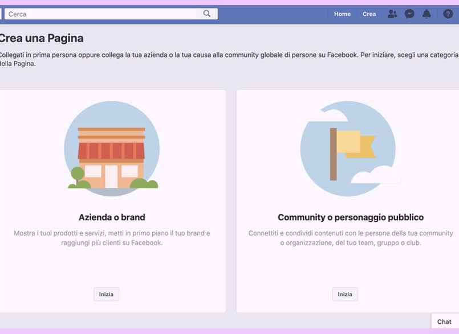This screenshot has height=334, width=459.
Task: Click Inizia under Community o personaggio pubblico
Action: pos(345,294)
